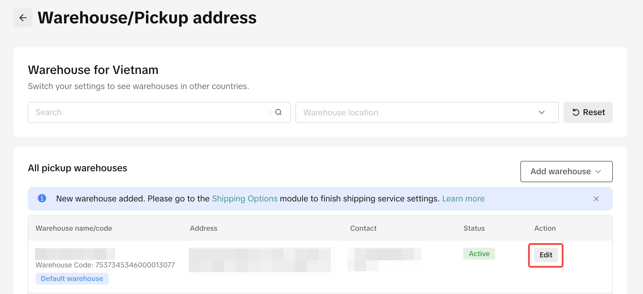The image size is (643, 294).
Task: Click the Warehouse location chevron arrow
Action: coord(541,112)
